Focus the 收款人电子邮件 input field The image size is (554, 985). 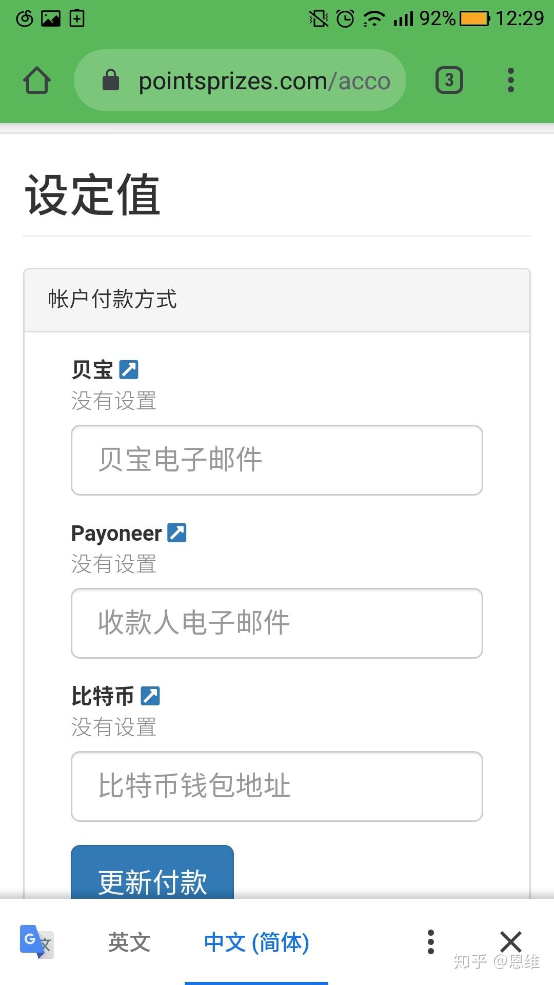pyautogui.click(x=277, y=623)
